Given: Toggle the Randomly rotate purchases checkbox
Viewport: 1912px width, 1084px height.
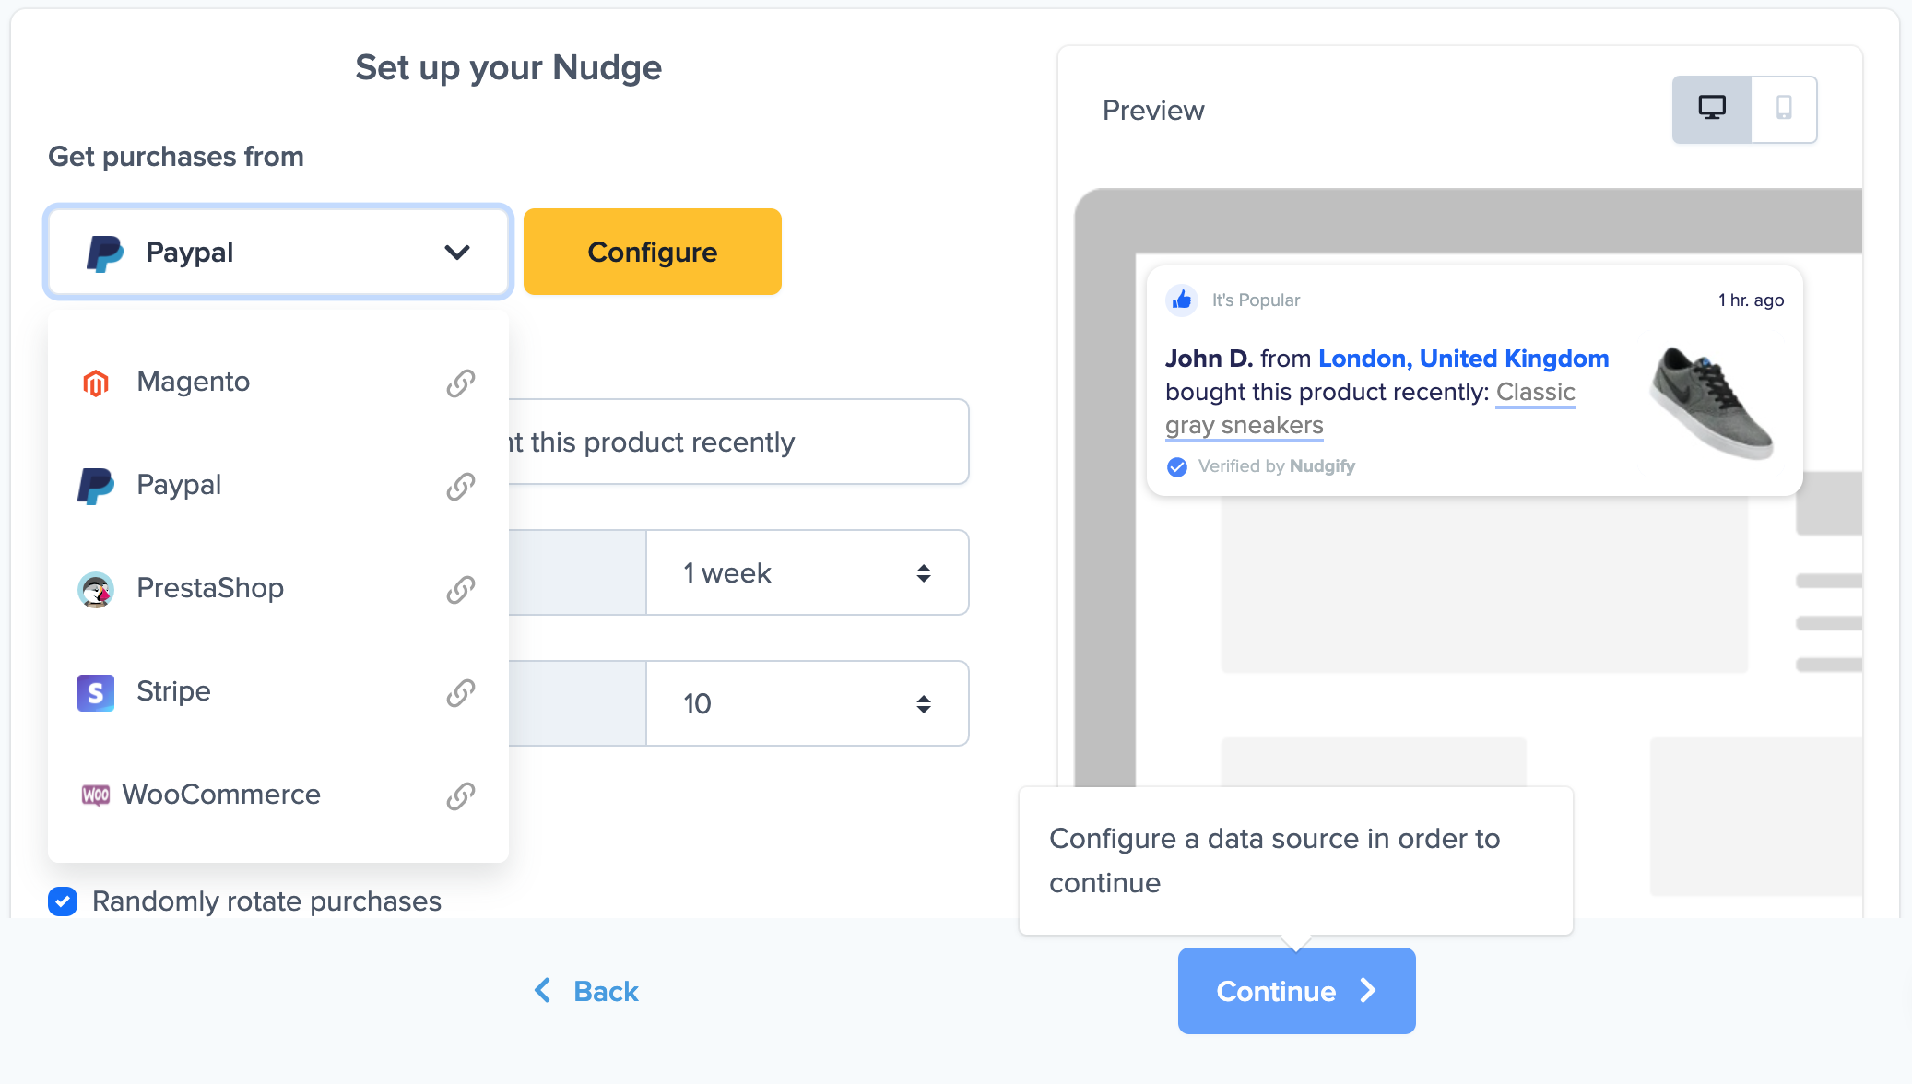Looking at the screenshot, I should click(63, 901).
